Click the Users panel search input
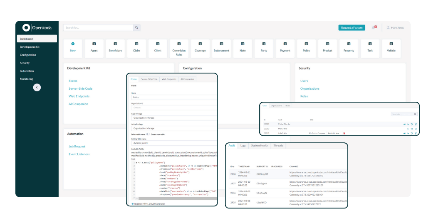Viewport: 426px width, 218px height. pos(402,114)
